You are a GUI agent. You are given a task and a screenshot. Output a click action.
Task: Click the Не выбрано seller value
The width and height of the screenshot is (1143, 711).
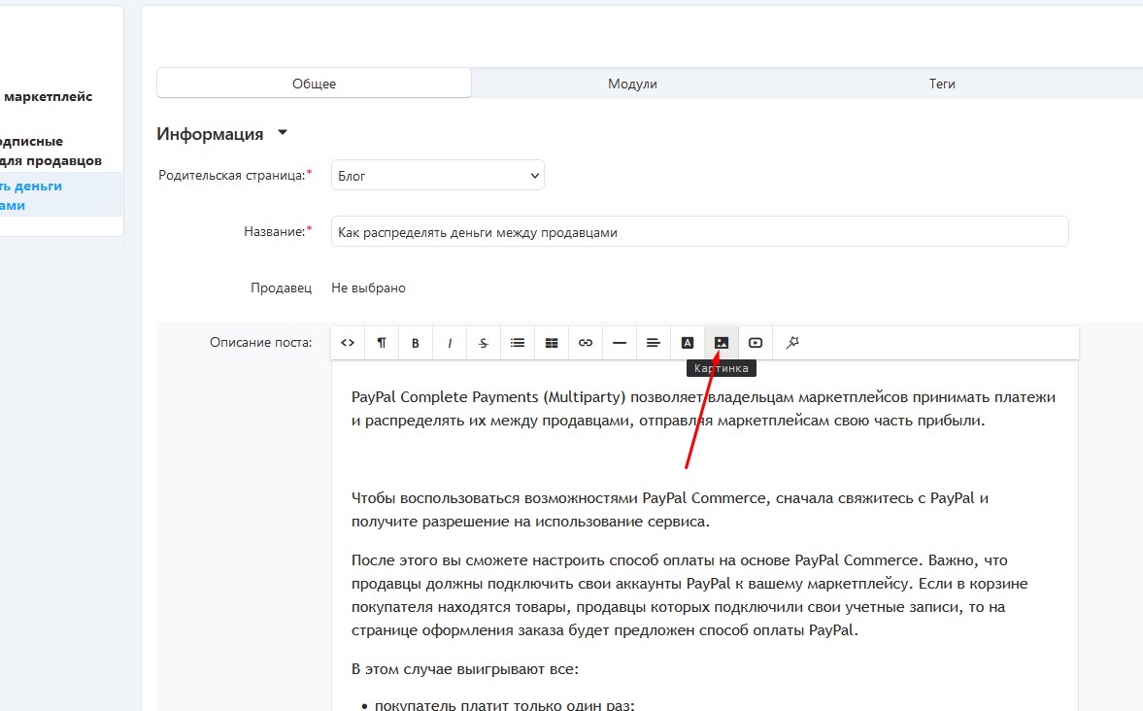368,288
